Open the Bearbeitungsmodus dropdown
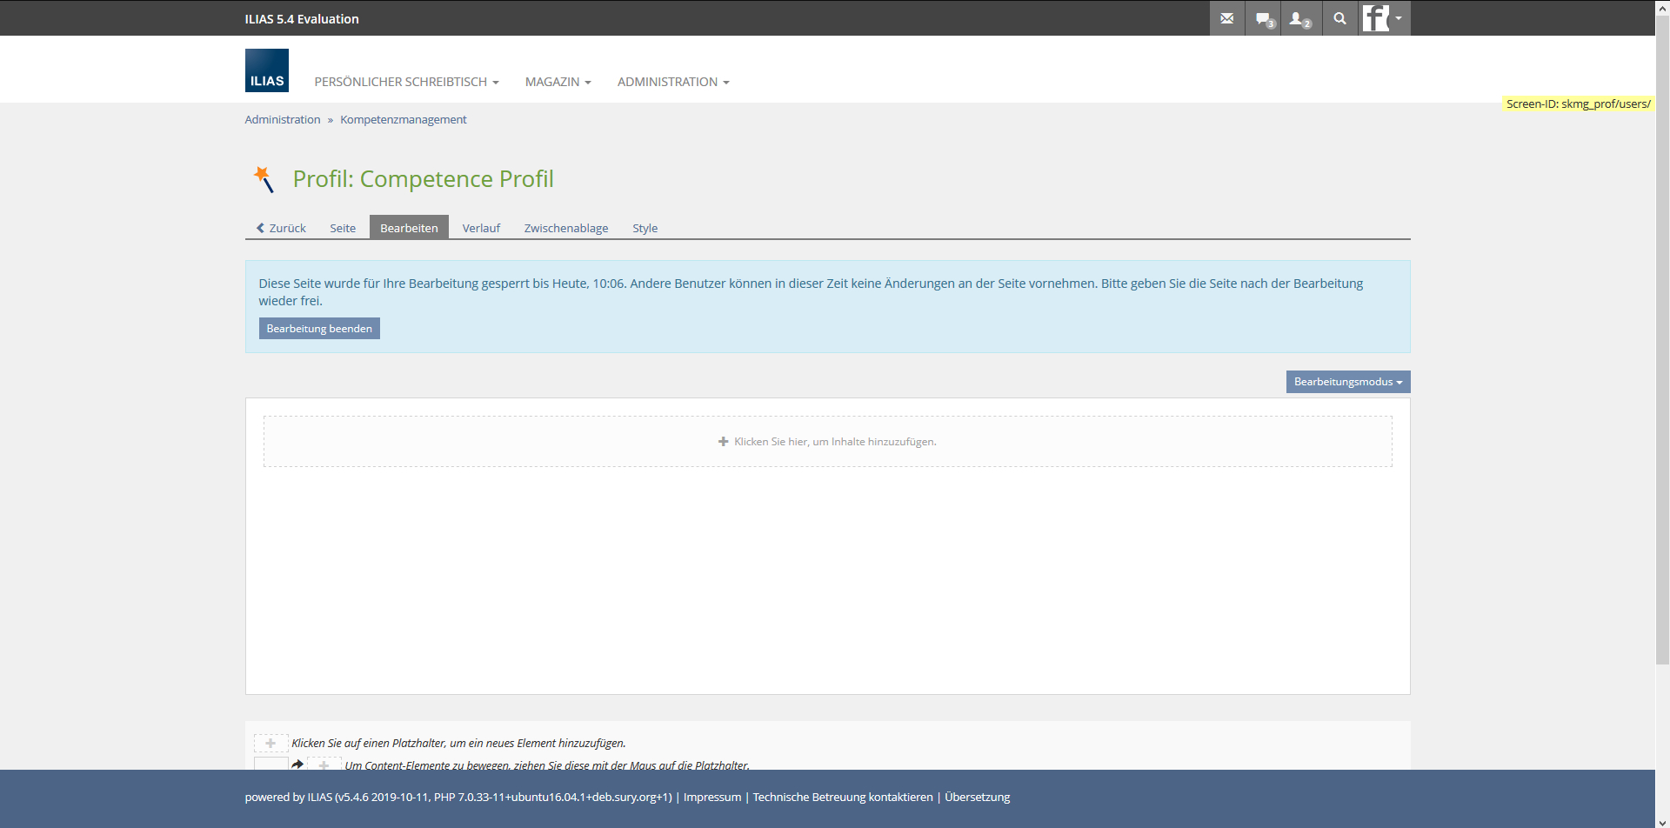 pyautogui.click(x=1347, y=382)
